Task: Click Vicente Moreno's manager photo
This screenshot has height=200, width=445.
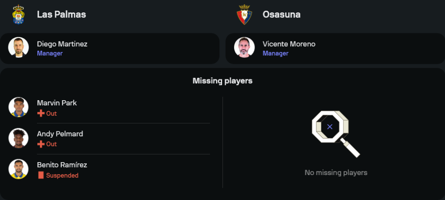Action: (244, 48)
